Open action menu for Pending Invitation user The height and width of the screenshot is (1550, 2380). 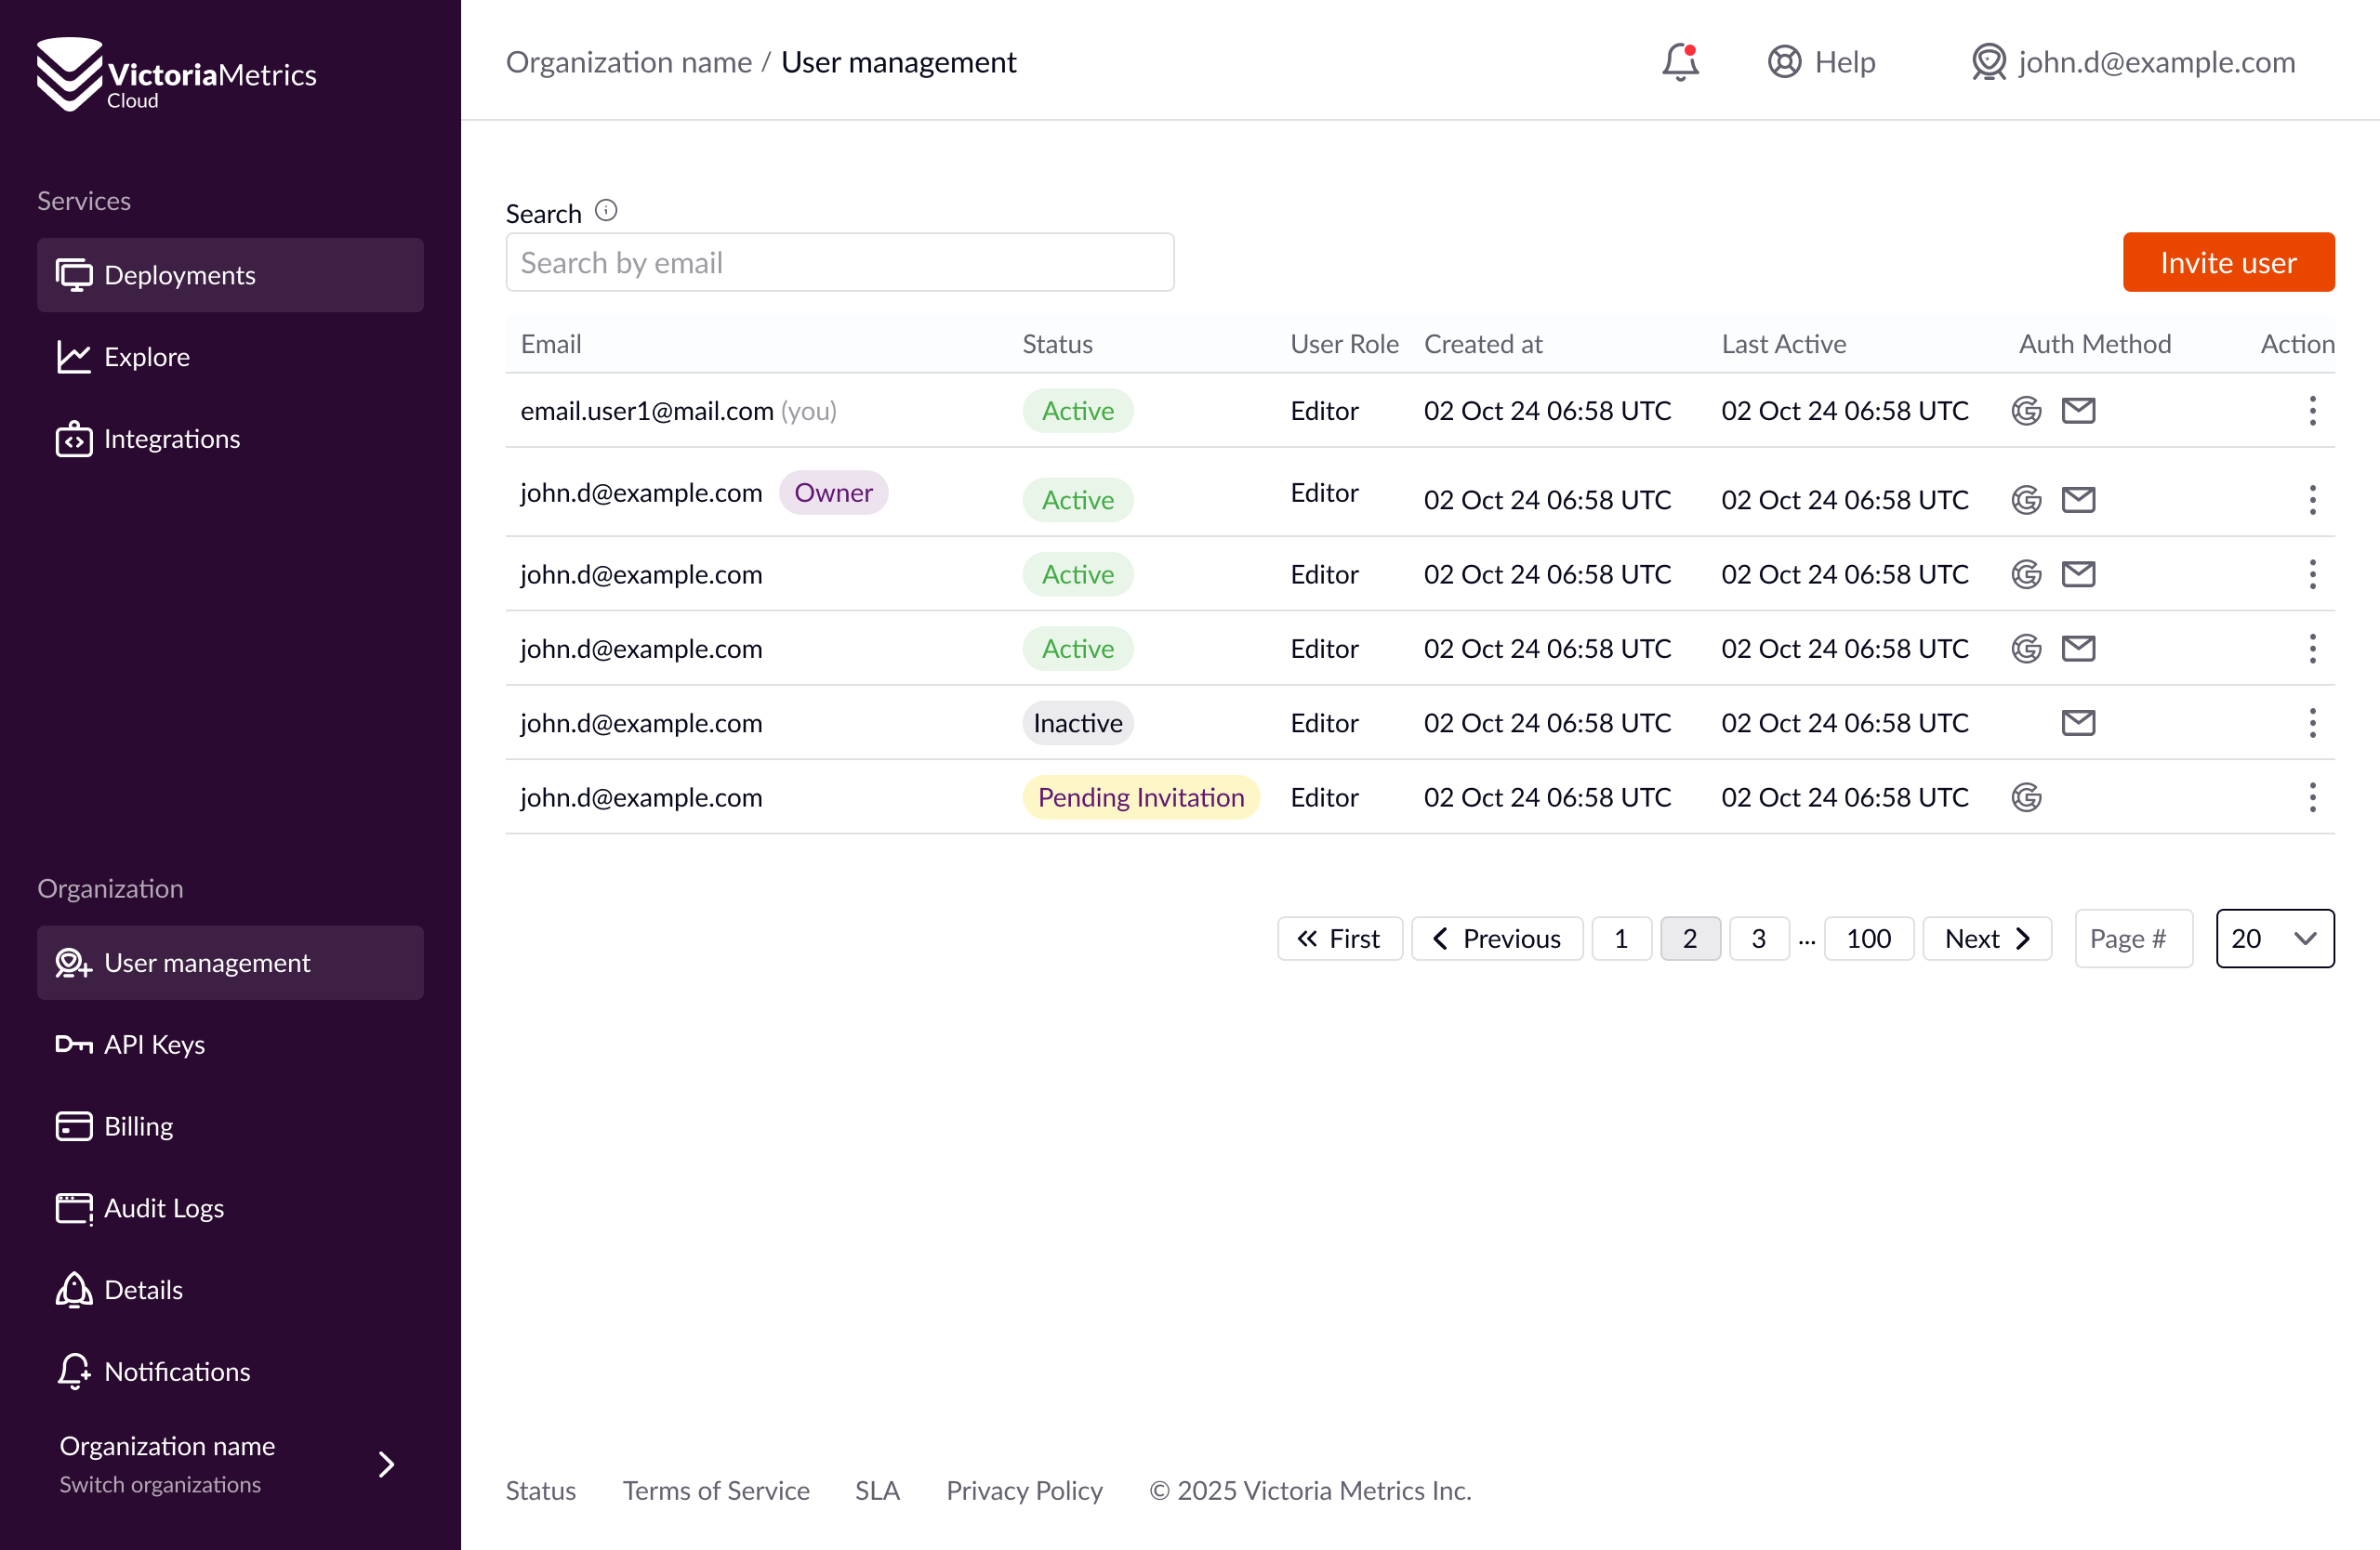point(2312,797)
